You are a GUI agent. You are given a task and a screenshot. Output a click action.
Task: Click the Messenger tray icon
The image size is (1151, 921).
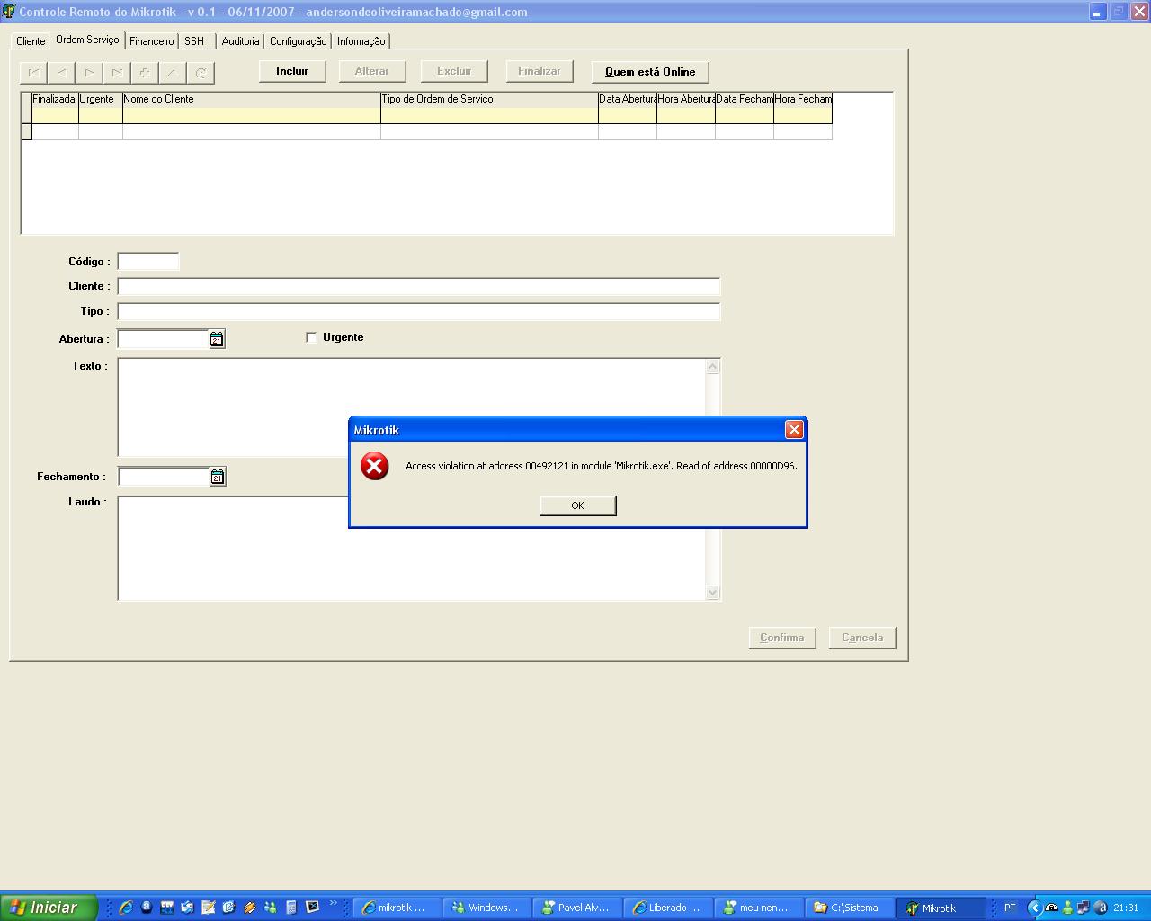(x=1067, y=908)
